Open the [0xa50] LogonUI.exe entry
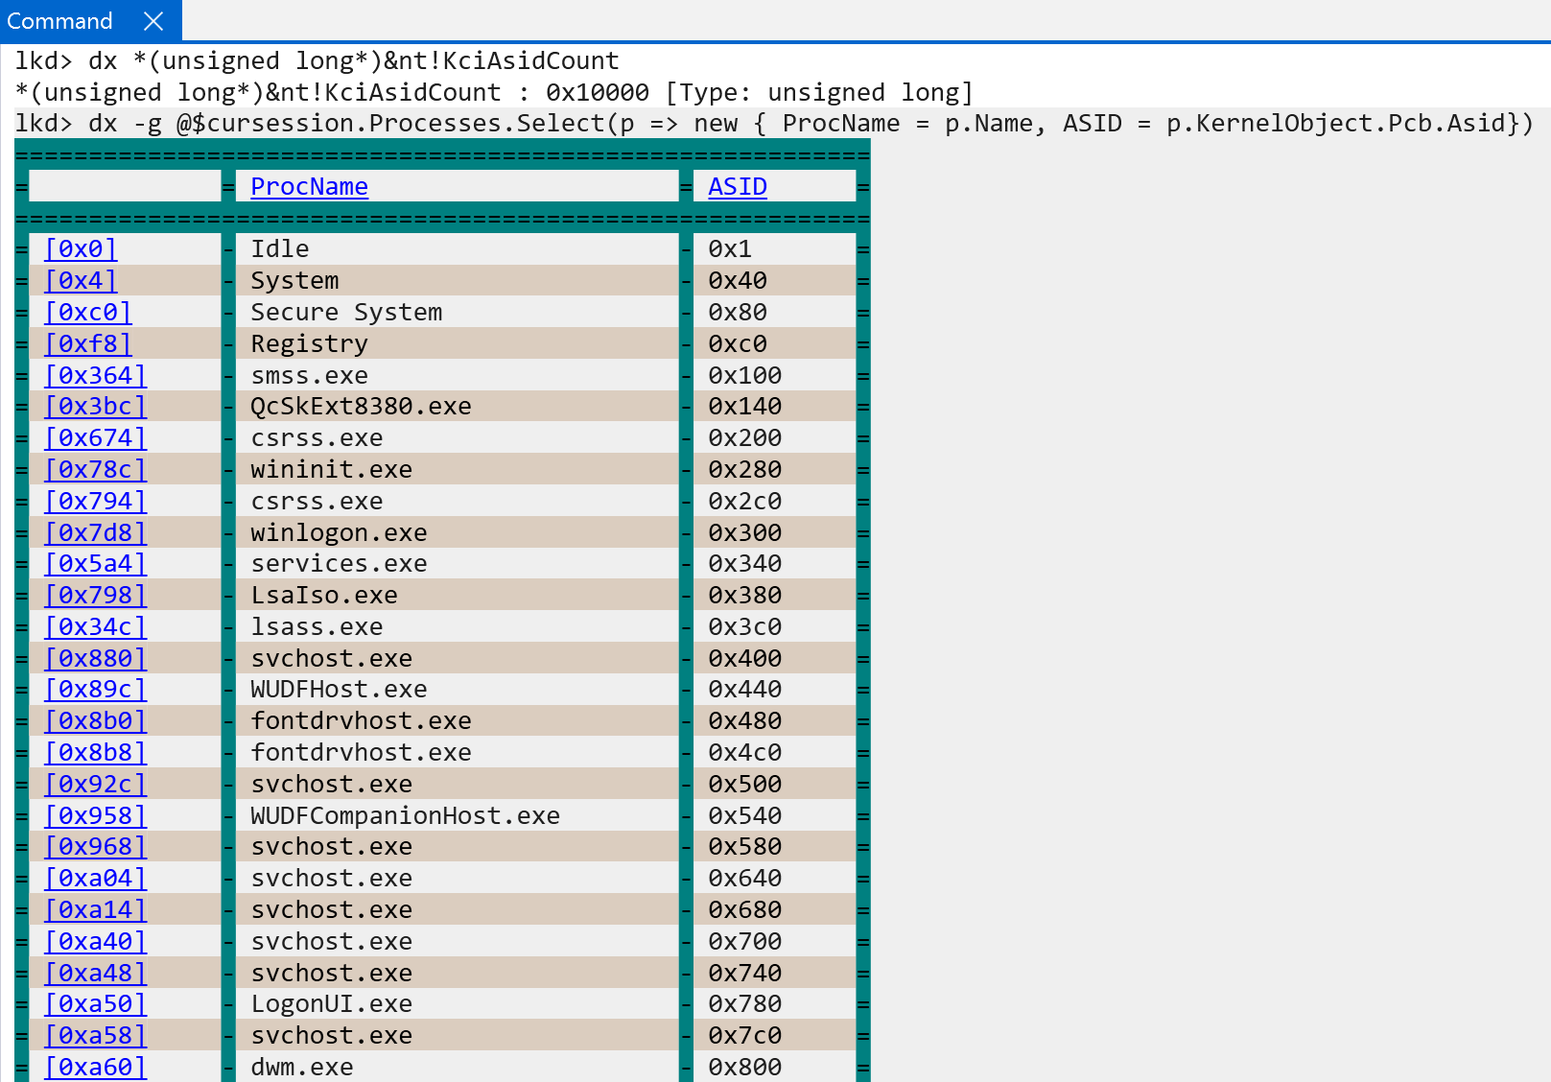1551x1082 pixels. (x=95, y=1004)
